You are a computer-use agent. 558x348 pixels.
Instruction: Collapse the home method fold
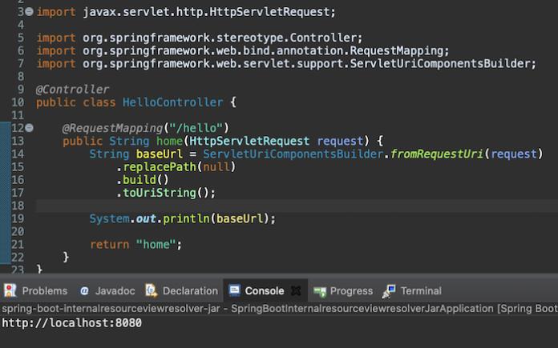tap(29, 128)
